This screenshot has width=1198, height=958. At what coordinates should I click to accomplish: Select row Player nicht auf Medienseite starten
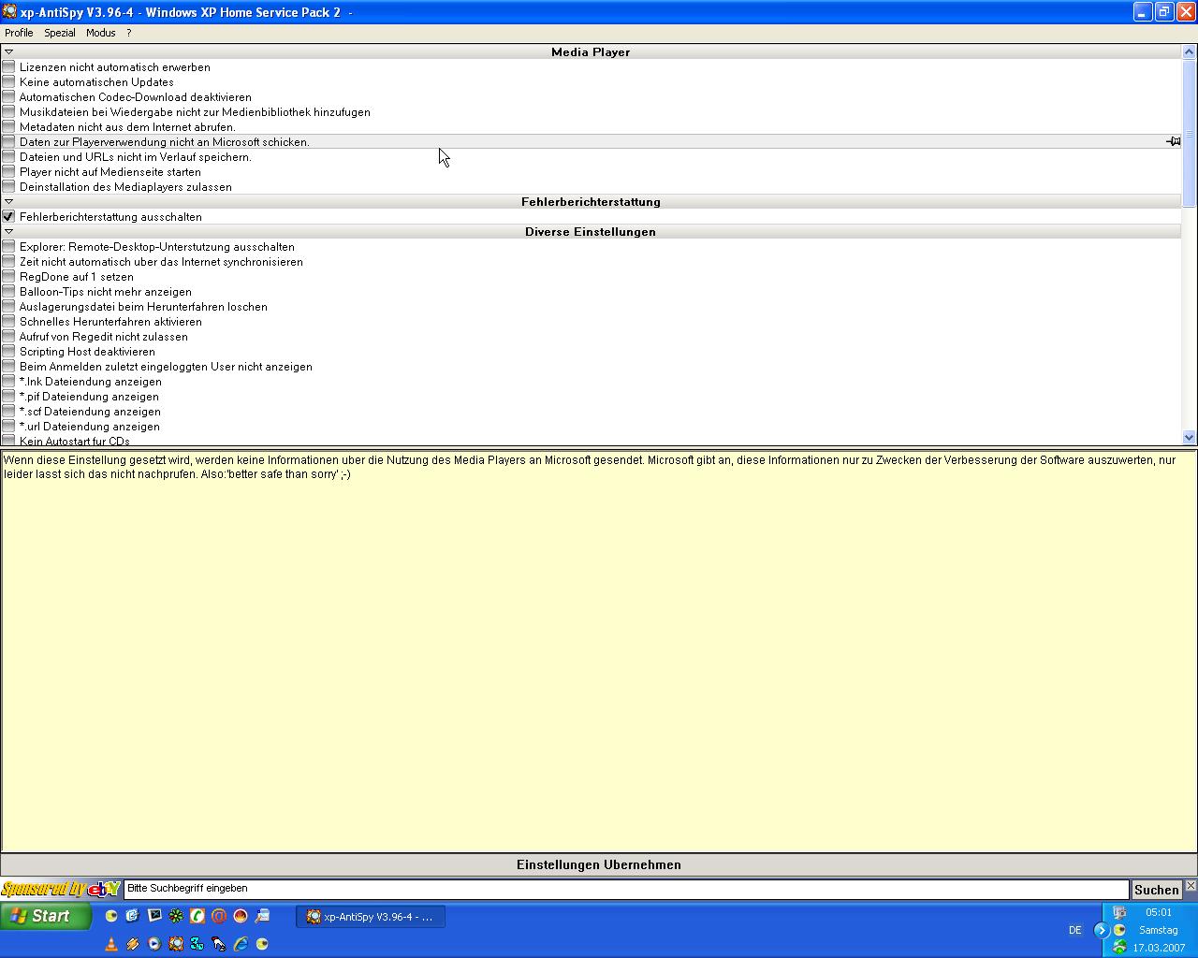[591, 171]
